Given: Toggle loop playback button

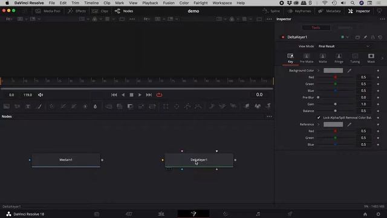Looking at the screenshot, I should [x=159, y=95].
